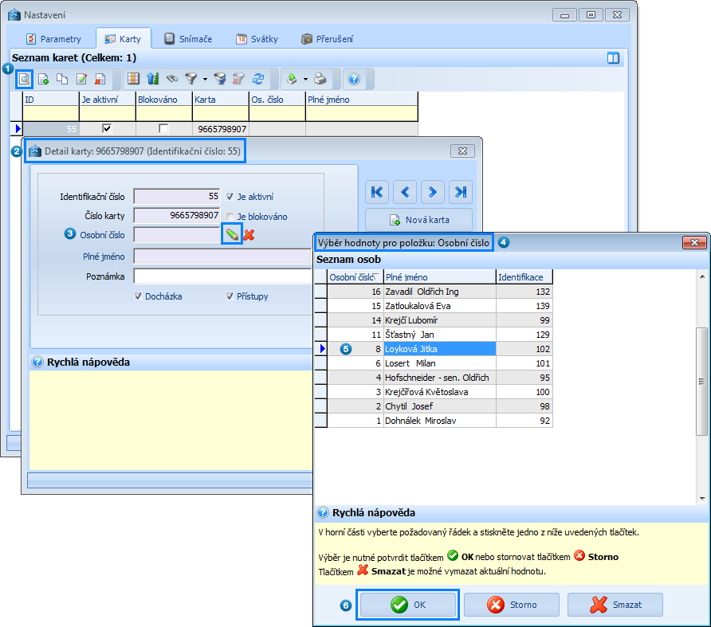Open help from the card list toolbar
Viewport: 711px width, 627px height.
pyautogui.click(x=354, y=80)
